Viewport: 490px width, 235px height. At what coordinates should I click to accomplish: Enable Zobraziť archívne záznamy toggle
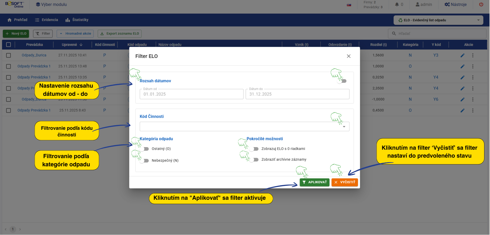pyautogui.click(x=255, y=160)
